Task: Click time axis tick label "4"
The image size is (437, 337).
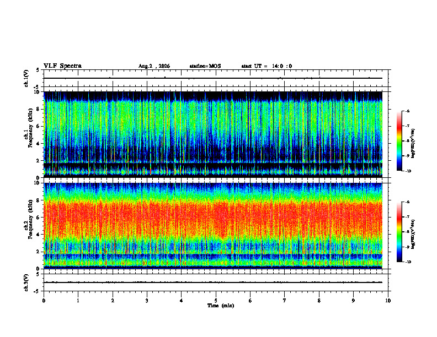Action: [x=181, y=301]
